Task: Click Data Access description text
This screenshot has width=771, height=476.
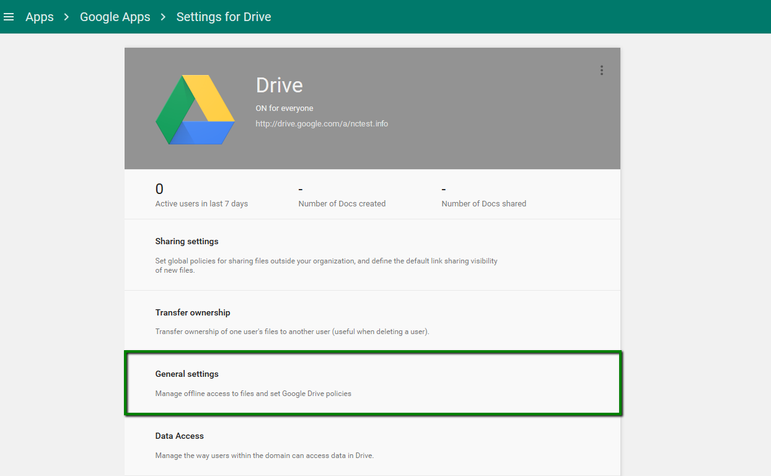Action: click(265, 456)
